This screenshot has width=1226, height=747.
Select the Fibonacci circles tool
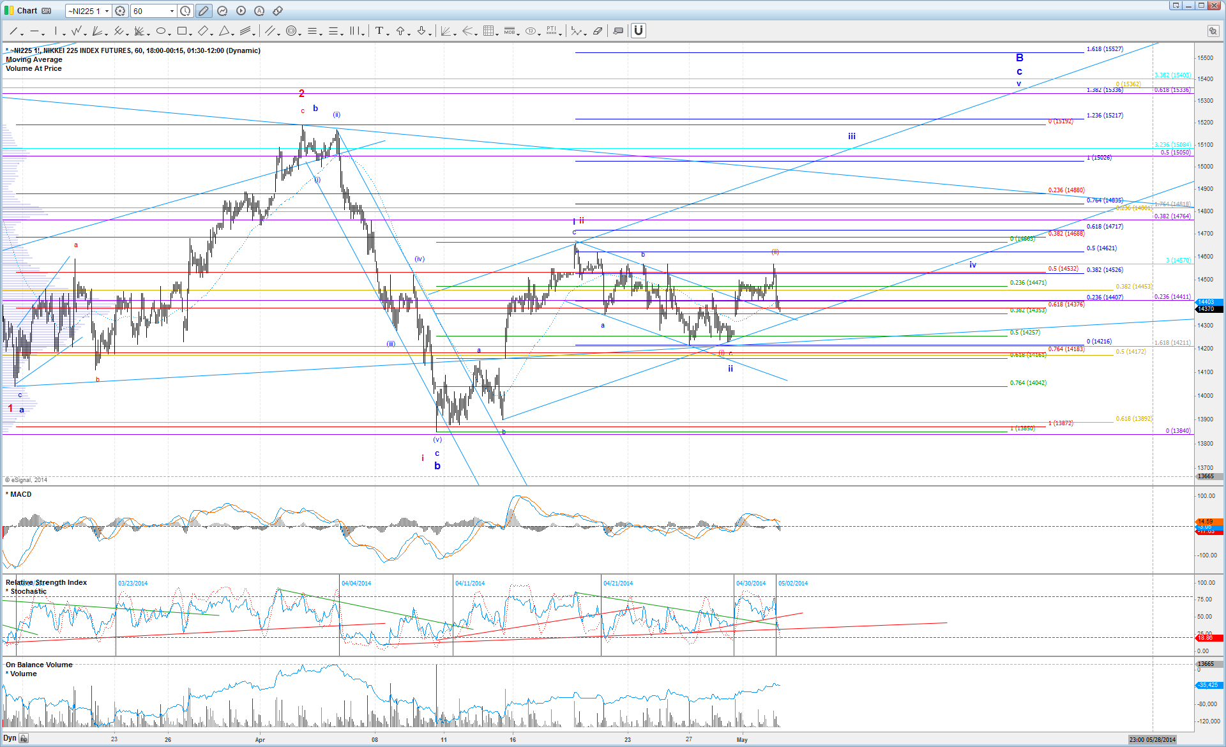tap(291, 31)
